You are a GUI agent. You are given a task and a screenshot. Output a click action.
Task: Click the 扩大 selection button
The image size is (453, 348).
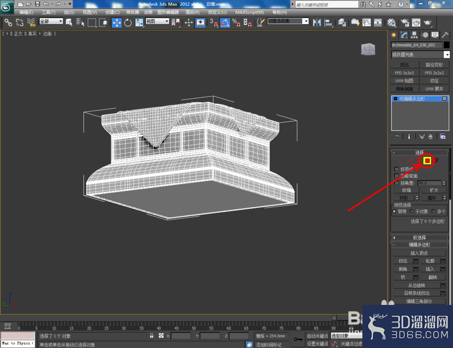point(434,190)
